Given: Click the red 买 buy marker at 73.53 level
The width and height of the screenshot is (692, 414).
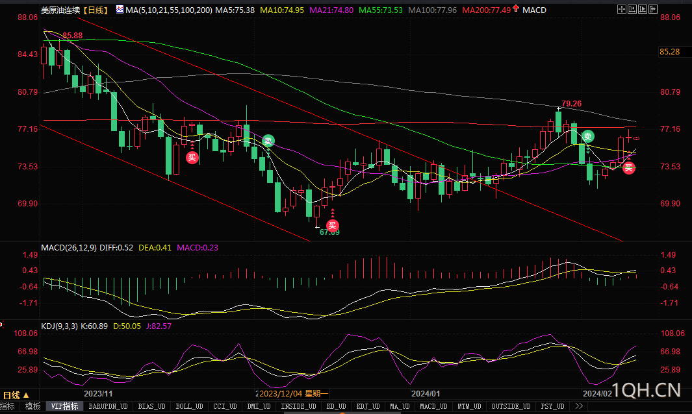Looking at the screenshot, I should point(629,167).
